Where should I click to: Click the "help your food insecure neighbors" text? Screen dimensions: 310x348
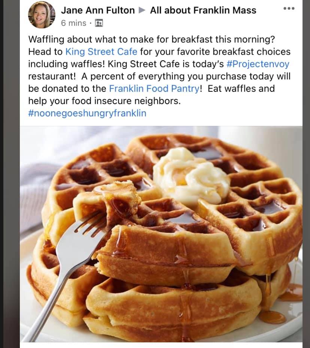tap(104, 101)
